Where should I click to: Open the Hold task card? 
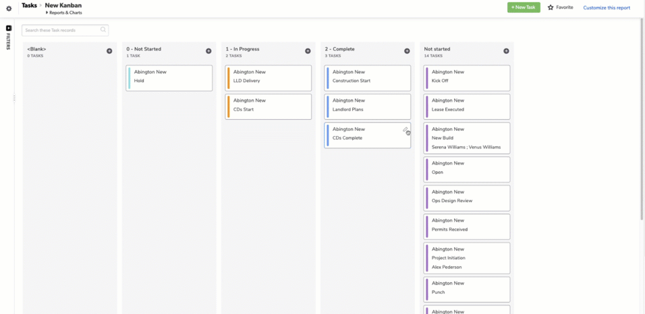point(169,78)
